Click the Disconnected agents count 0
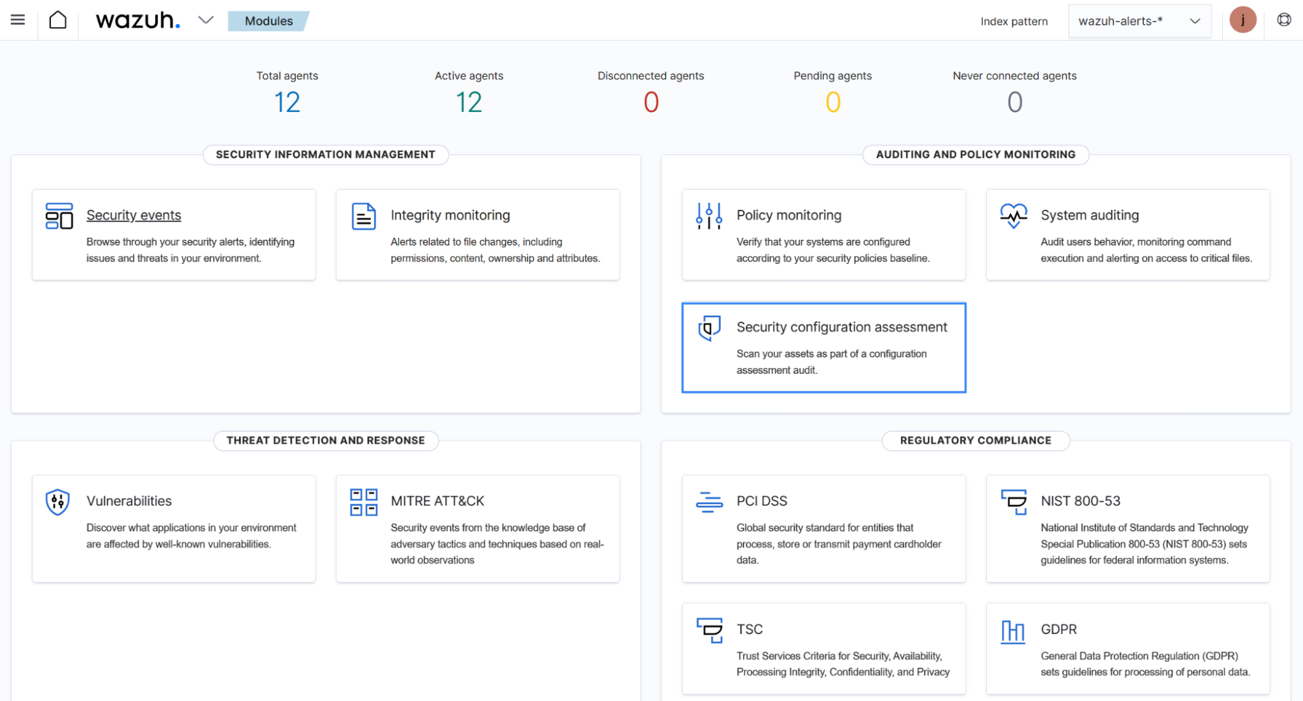Image resolution: width=1303 pixels, height=701 pixels. pyautogui.click(x=651, y=102)
